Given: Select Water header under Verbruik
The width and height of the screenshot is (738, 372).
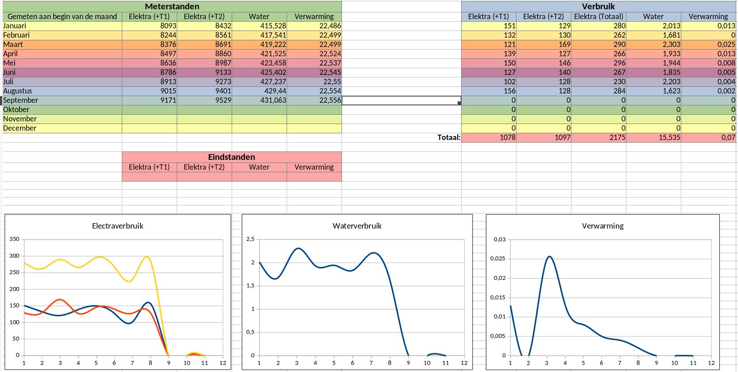Looking at the screenshot, I should [x=653, y=16].
